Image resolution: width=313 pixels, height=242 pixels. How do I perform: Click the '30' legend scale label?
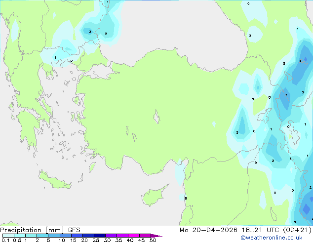tap(107, 240)
